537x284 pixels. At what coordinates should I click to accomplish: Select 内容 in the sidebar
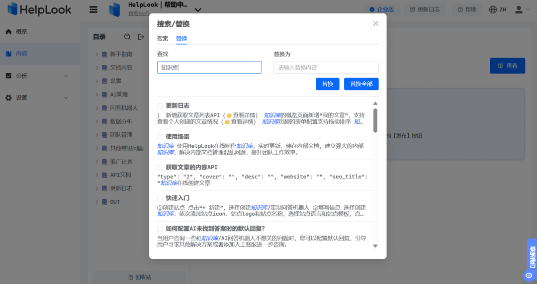click(x=40, y=54)
